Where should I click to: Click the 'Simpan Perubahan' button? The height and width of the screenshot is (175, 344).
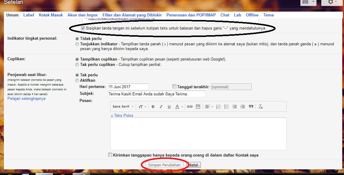(164, 165)
